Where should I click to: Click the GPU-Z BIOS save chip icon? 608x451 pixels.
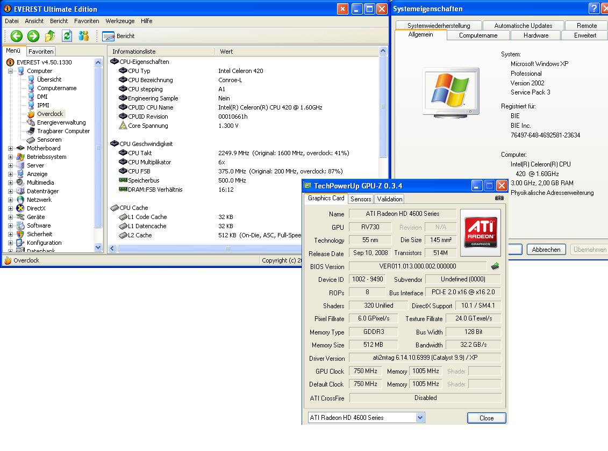click(x=495, y=266)
